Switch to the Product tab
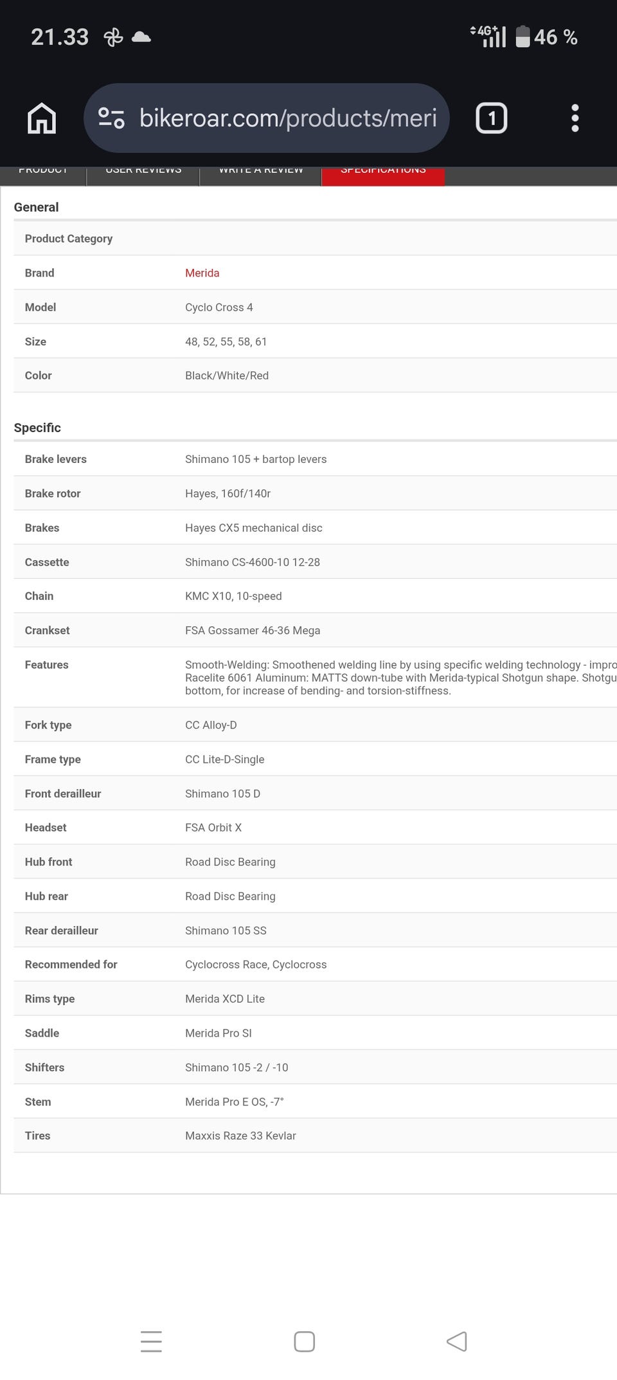Screen dimensions: 617x1380 click(43, 174)
